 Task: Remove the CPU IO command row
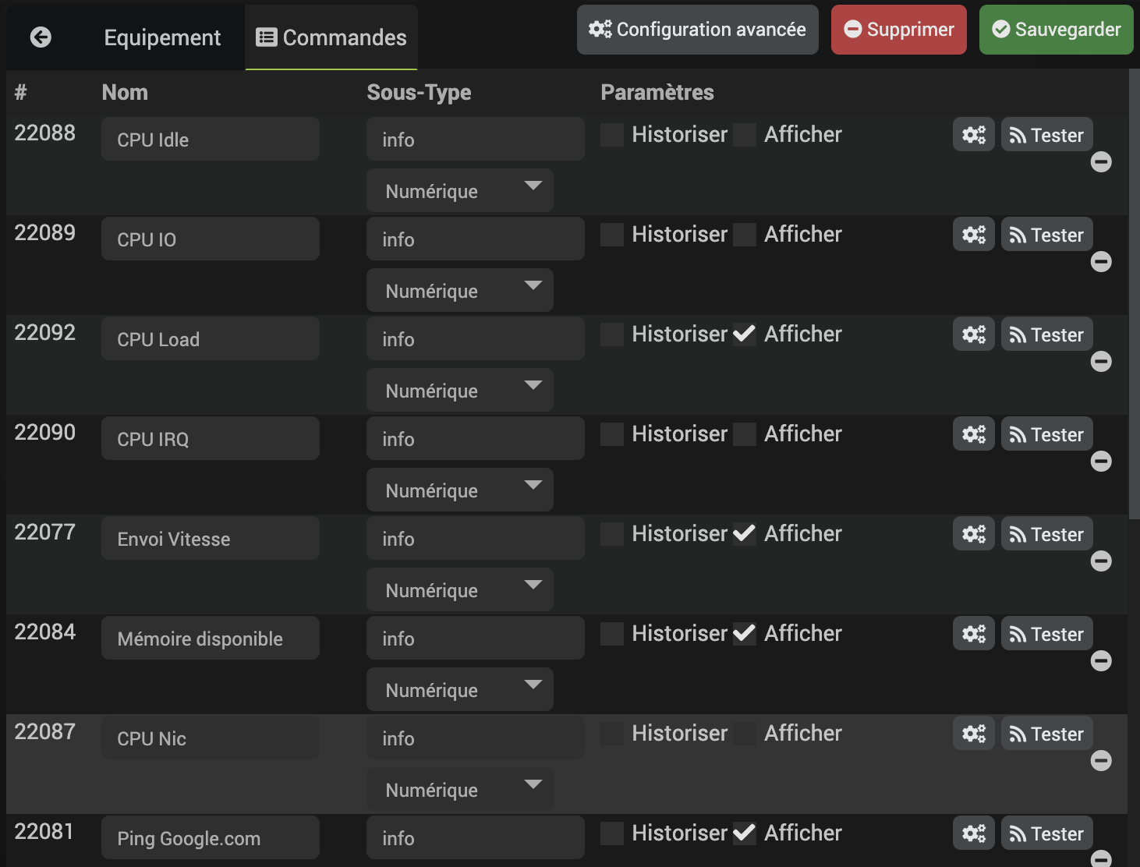click(x=1101, y=261)
